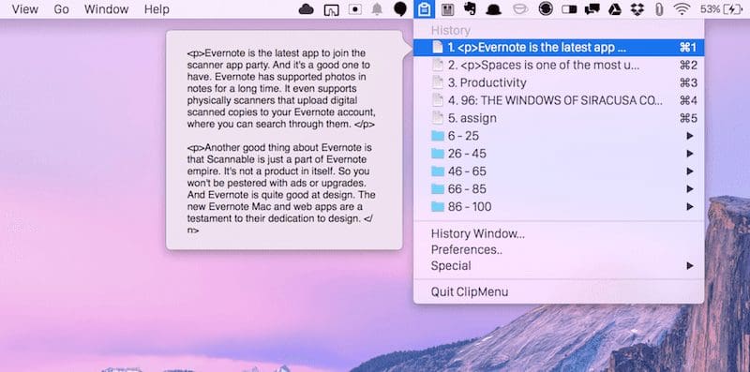This screenshot has height=372, width=750.
Task: Open Google Drive menu bar icon
Action: coord(615,9)
